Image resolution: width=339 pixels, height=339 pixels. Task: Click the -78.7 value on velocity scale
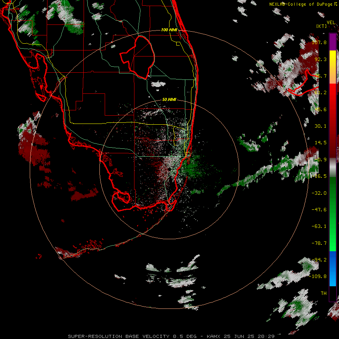coord(319,243)
